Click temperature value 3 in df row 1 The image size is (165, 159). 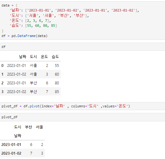47,74
